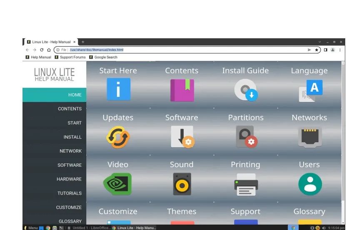Select HARDWARE in the sidebar menu

click(69, 179)
